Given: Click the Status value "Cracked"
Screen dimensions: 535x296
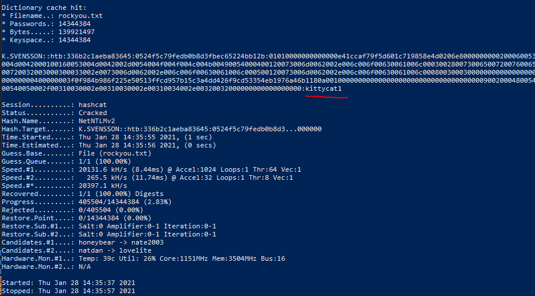Looking at the screenshot, I should (x=93, y=113).
